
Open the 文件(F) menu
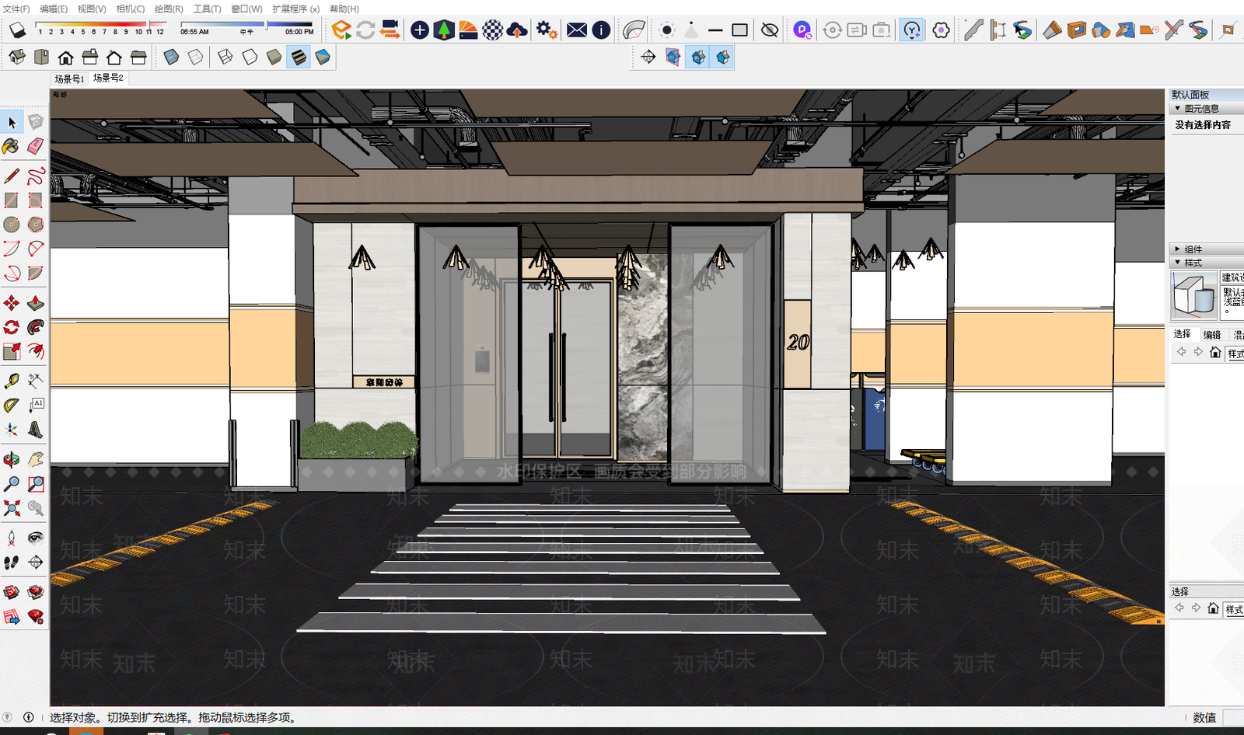(x=16, y=9)
